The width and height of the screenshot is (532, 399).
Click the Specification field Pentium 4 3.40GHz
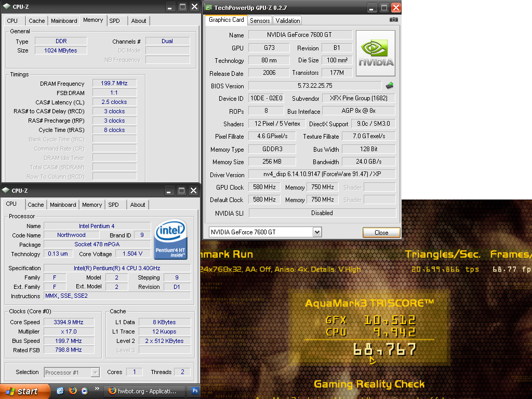[x=117, y=268]
